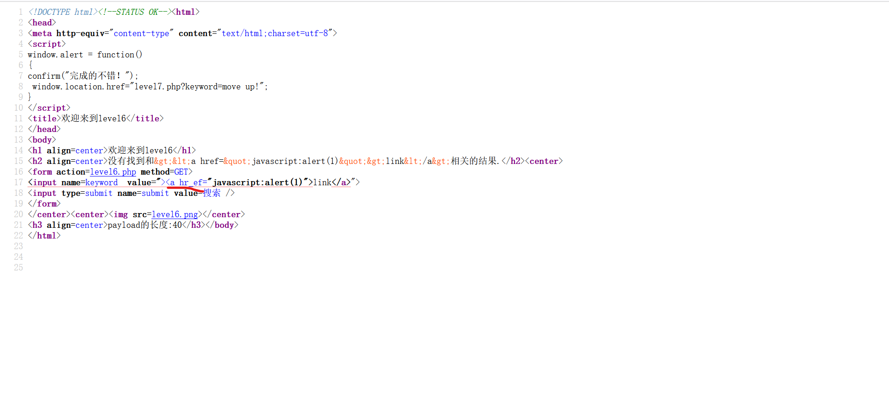Click the '<body>' tag on line 13
889x408 pixels.
tap(42, 140)
